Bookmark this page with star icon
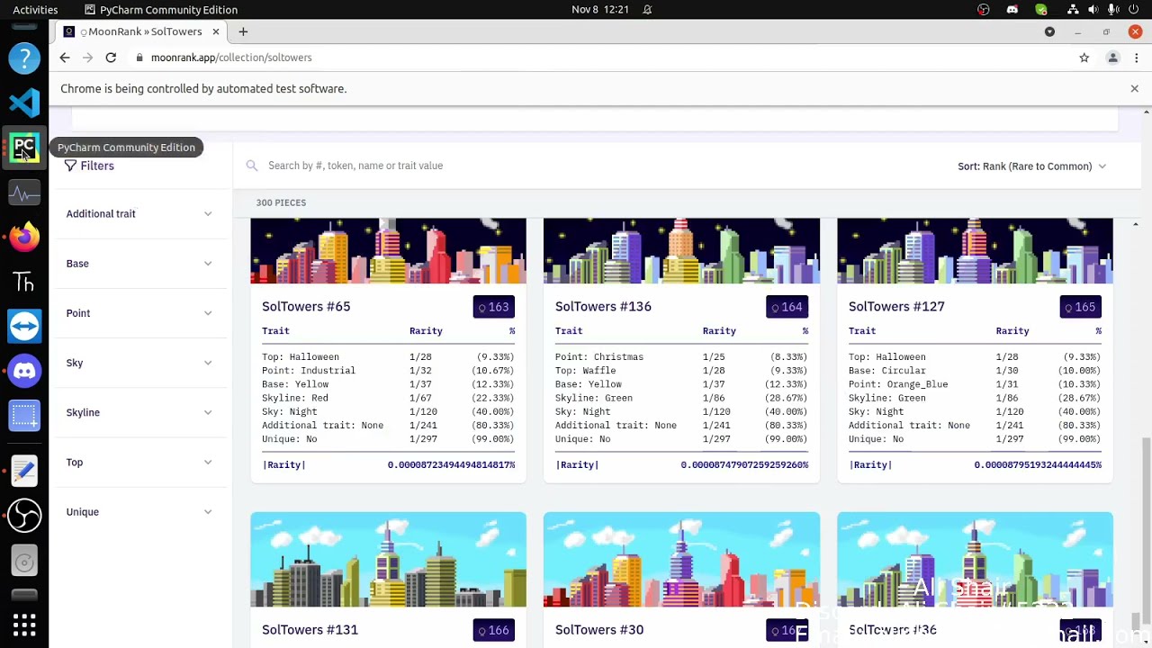Image resolution: width=1152 pixels, height=648 pixels. coord(1084,58)
